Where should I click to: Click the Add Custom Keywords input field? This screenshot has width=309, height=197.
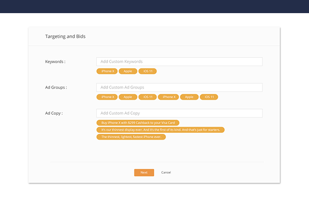(180, 62)
